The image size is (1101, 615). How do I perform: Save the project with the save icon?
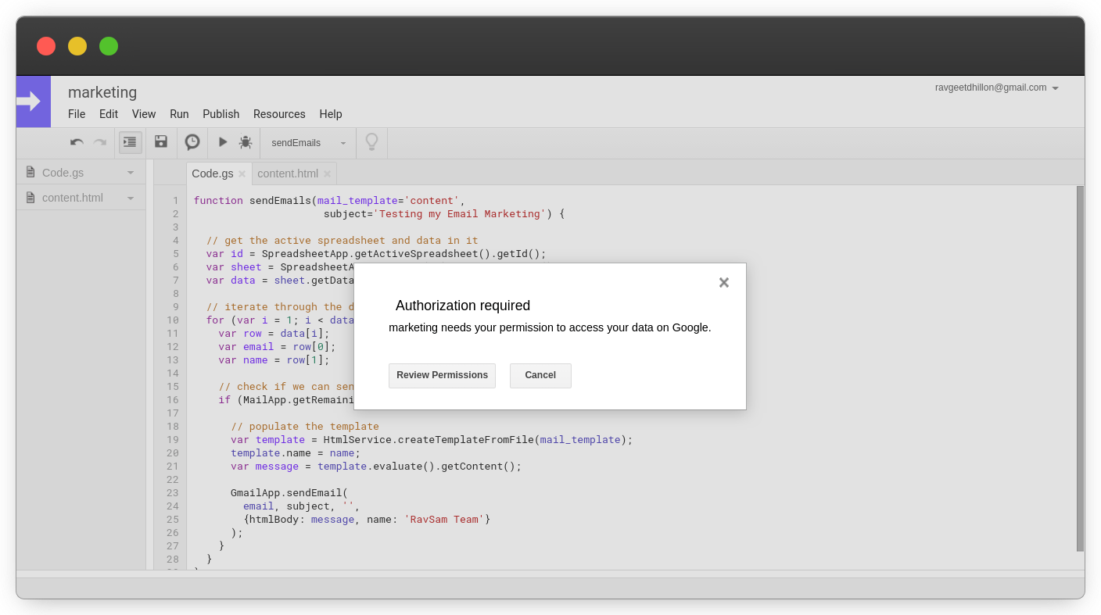tap(161, 142)
